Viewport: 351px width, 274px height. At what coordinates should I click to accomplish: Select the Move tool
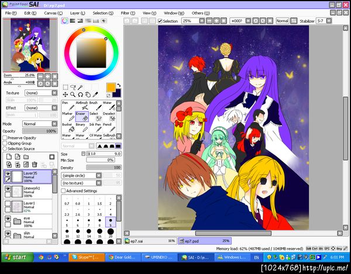(x=66, y=95)
